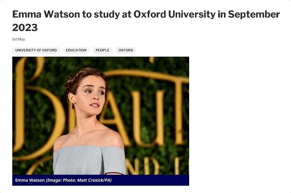Click the 1st May publication date

19,40
